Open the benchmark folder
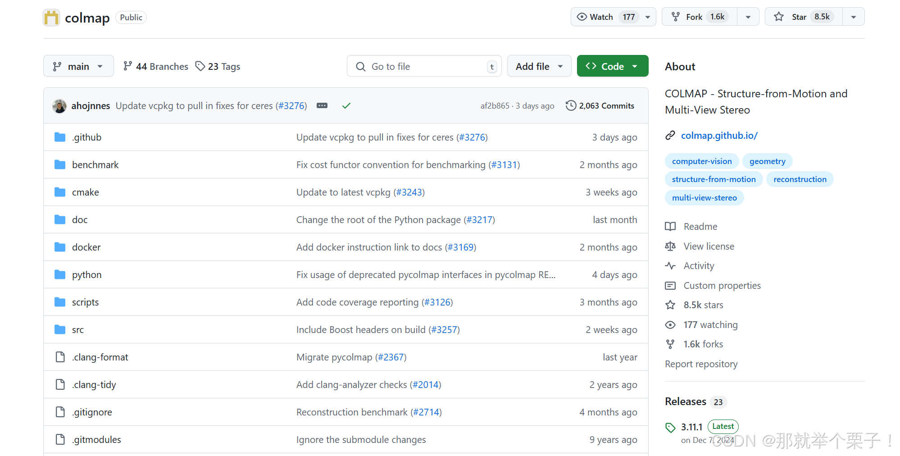The image size is (900, 456). point(95,165)
